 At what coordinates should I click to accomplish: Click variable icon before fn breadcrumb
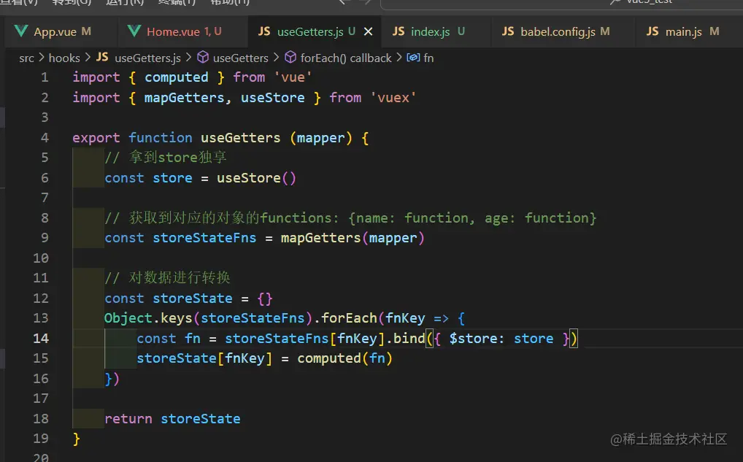pos(413,58)
